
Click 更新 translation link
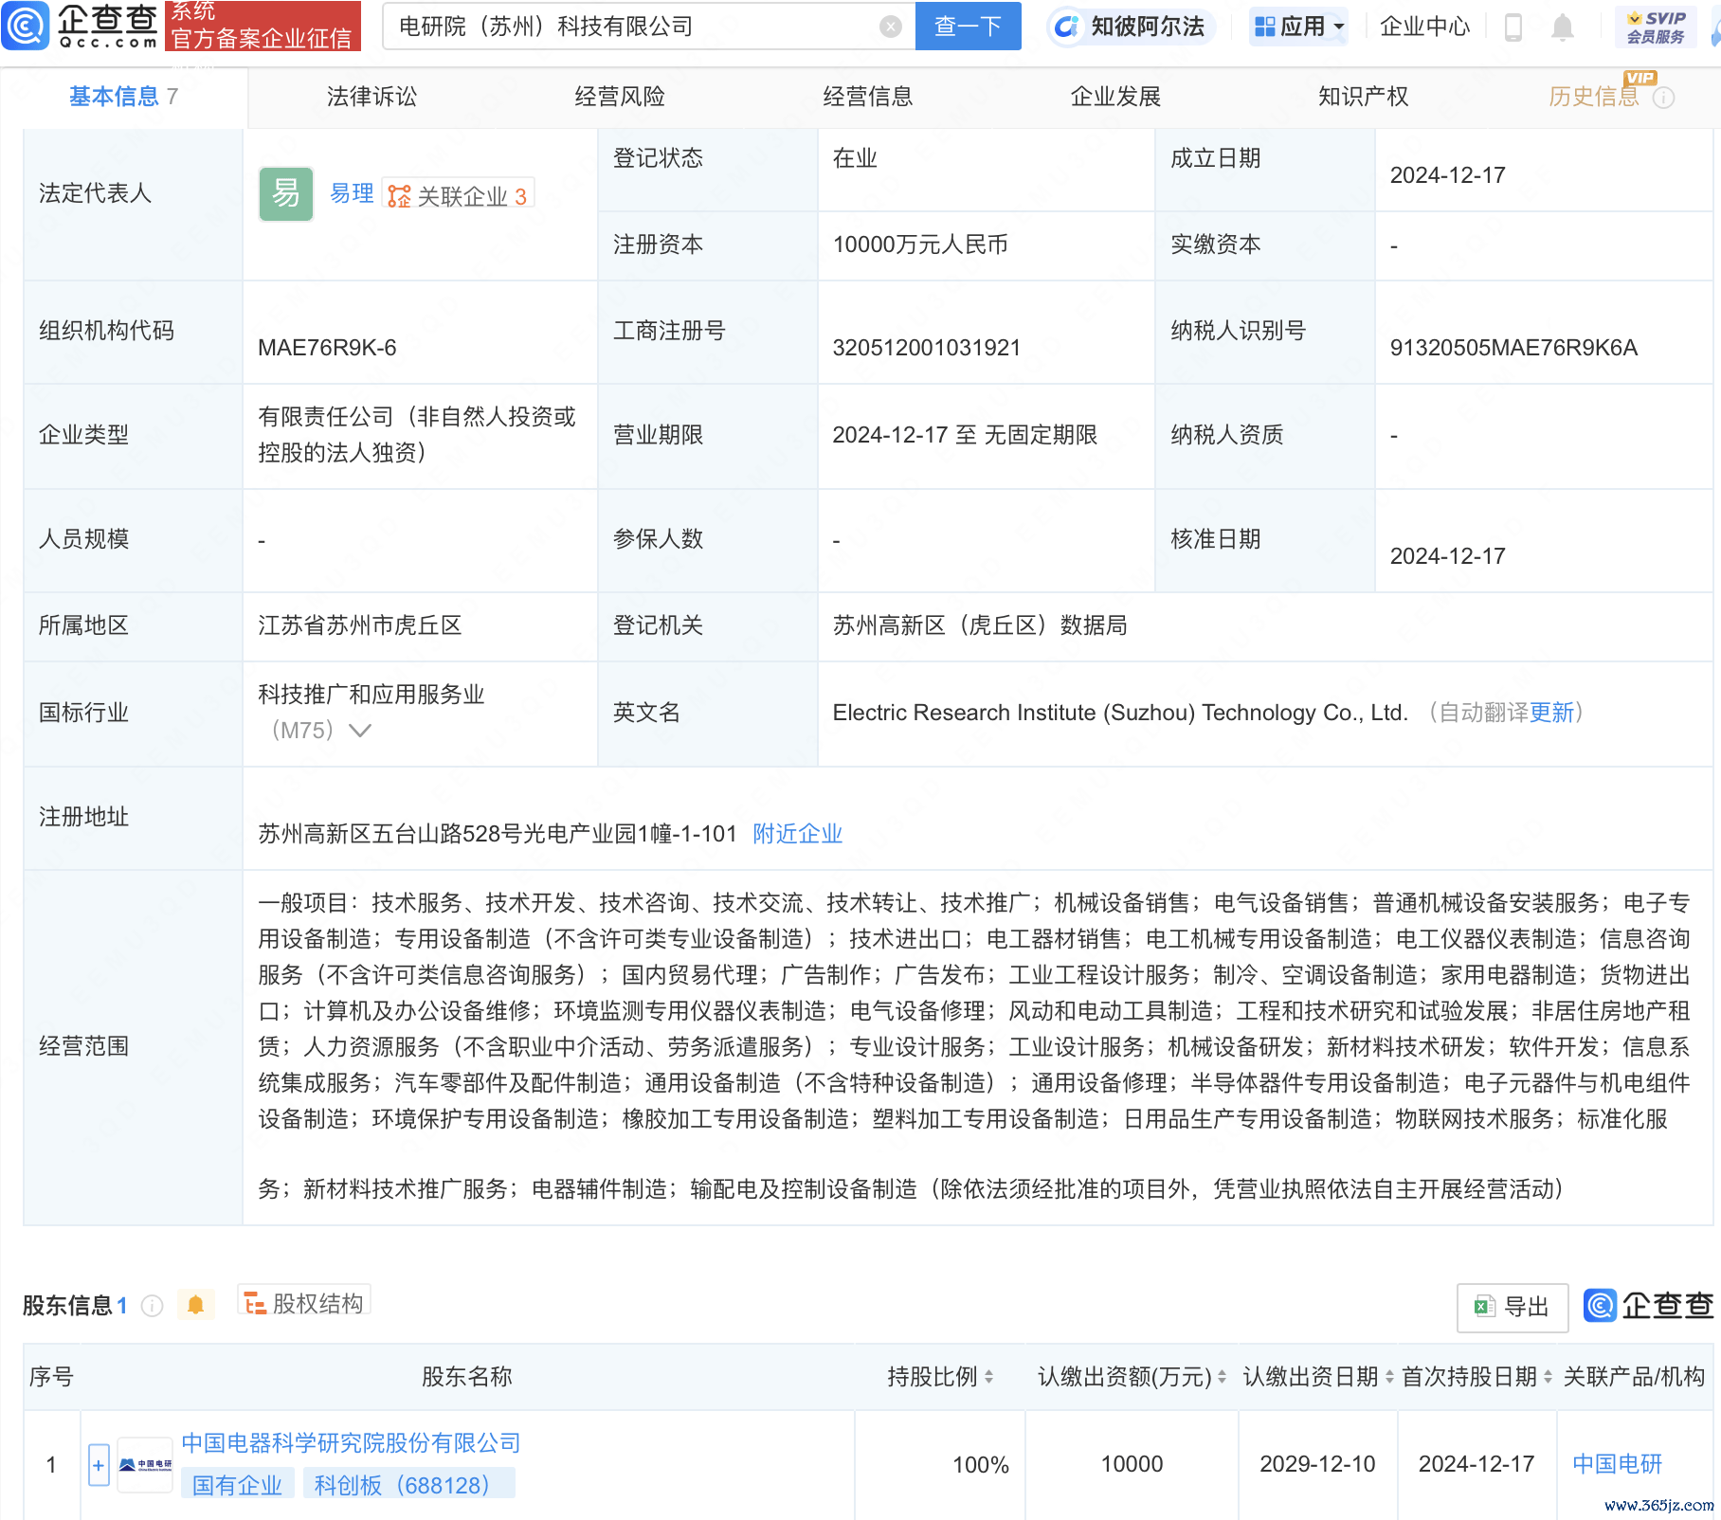1551,713
